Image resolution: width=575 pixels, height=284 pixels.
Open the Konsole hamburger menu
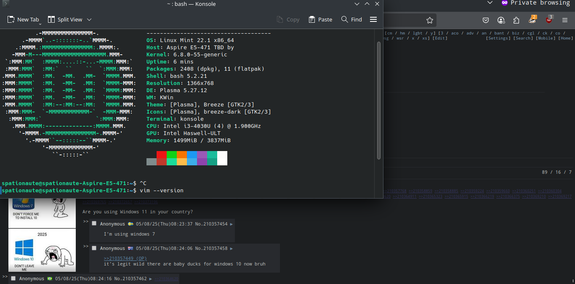373,19
